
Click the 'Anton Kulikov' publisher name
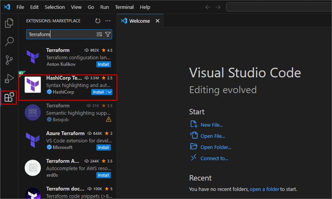click(61, 64)
